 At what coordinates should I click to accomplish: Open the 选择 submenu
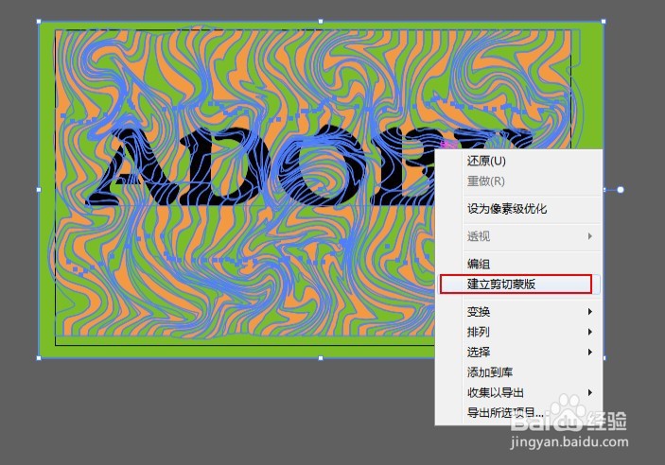(518, 353)
